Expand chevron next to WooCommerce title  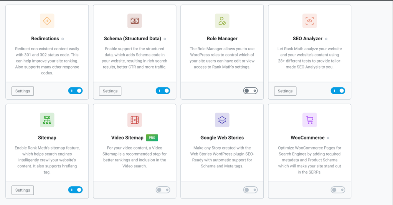click(328, 138)
